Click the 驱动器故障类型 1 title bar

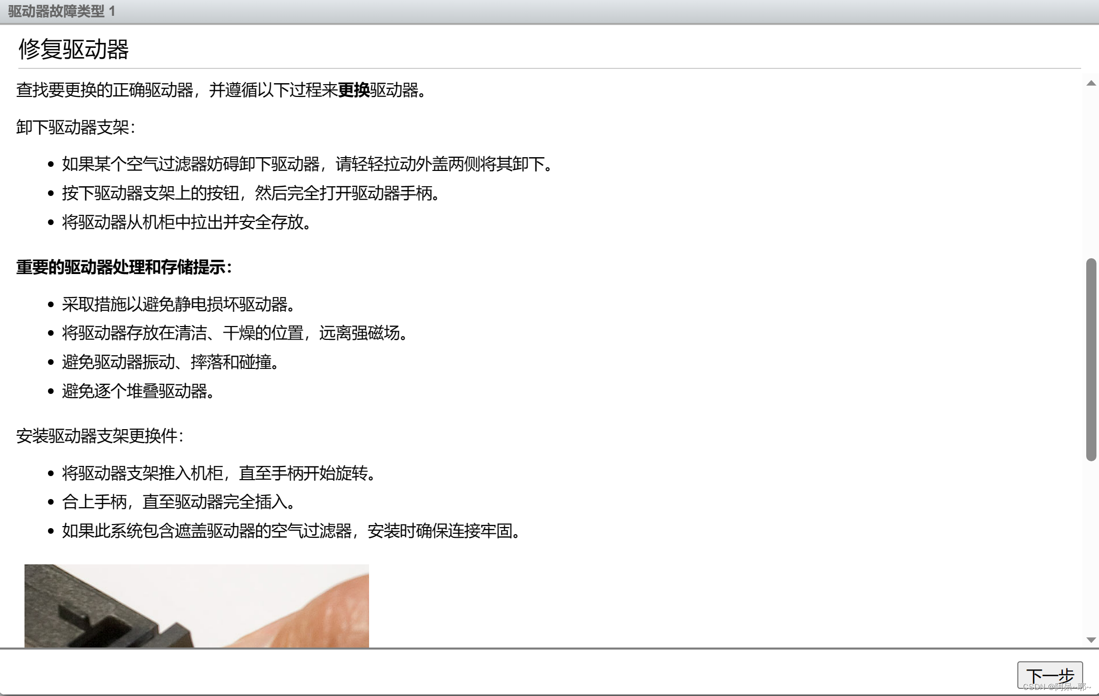coord(61,11)
